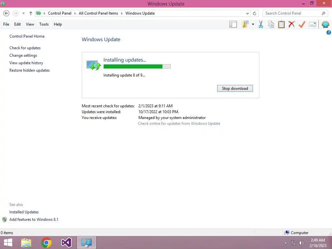
Task: Open File Explorer from the taskbar
Action: pyautogui.click(x=26, y=243)
